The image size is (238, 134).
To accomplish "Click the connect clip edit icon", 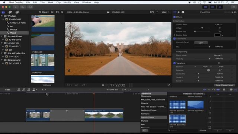I will click(x=19, y=90).
